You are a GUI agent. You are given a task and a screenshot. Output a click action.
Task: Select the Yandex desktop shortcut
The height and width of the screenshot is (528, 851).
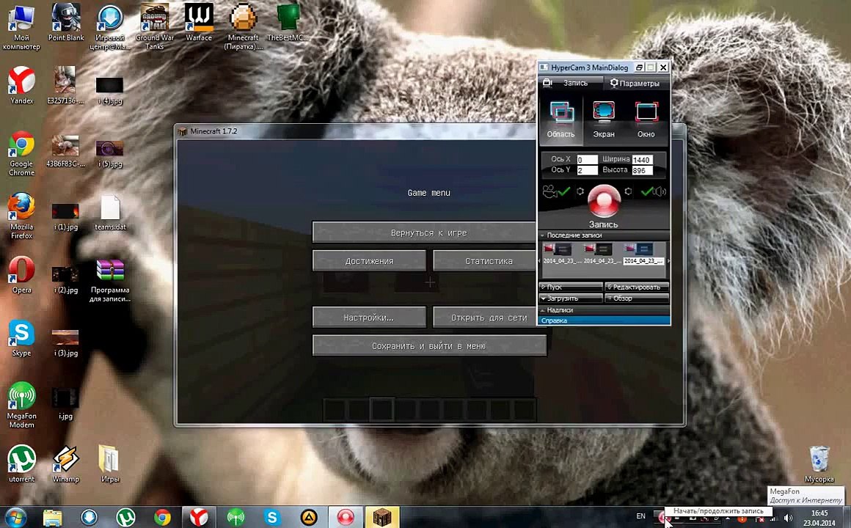coord(22,85)
